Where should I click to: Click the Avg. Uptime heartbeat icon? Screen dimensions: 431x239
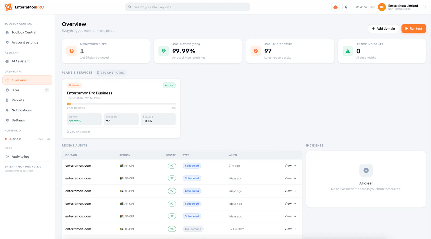pos(164,51)
